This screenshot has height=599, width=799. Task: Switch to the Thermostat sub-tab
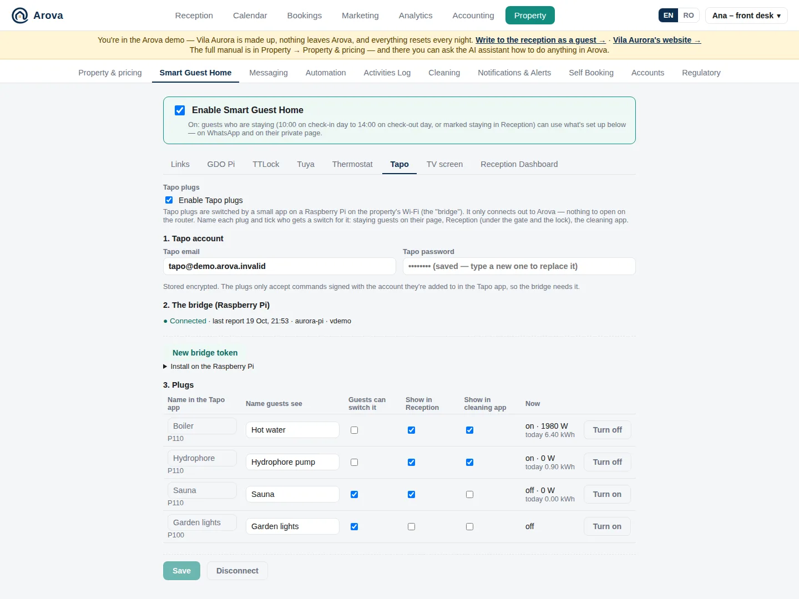[352, 164]
